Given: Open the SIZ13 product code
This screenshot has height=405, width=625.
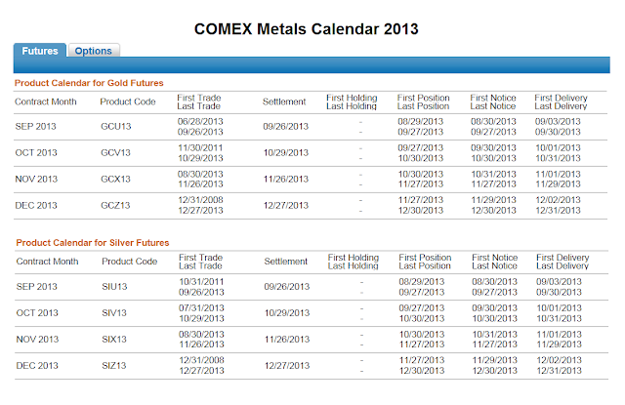Looking at the screenshot, I should [114, 365].
